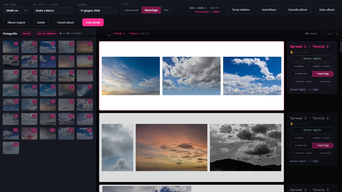Screen dimensions: 342x192
Task: Click the hand icon in Spread 2 panel
Action: pyautogui.click(x=292, y=124)
